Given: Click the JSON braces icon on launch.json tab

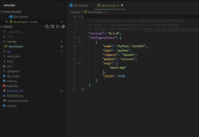Looking at the screenshot, I should pos(99,5).
